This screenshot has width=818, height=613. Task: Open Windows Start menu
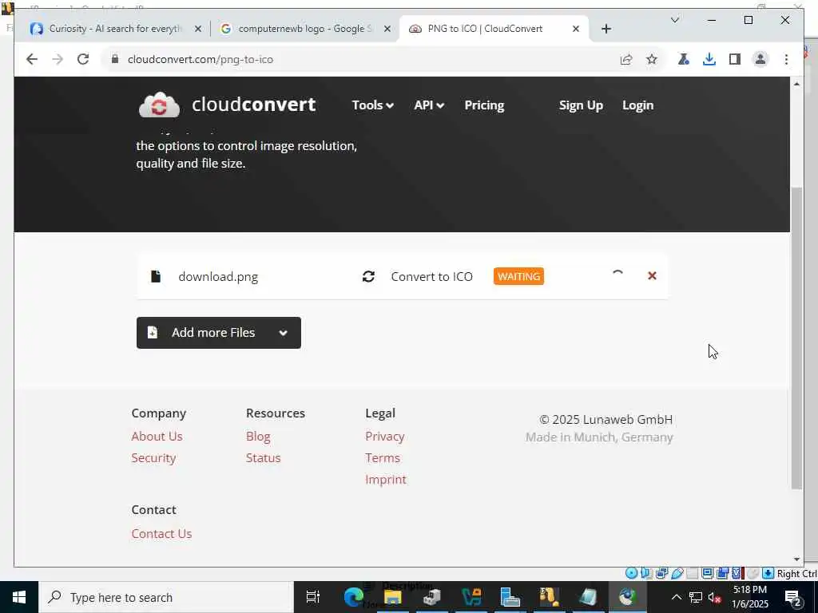(x=19, y=597)
